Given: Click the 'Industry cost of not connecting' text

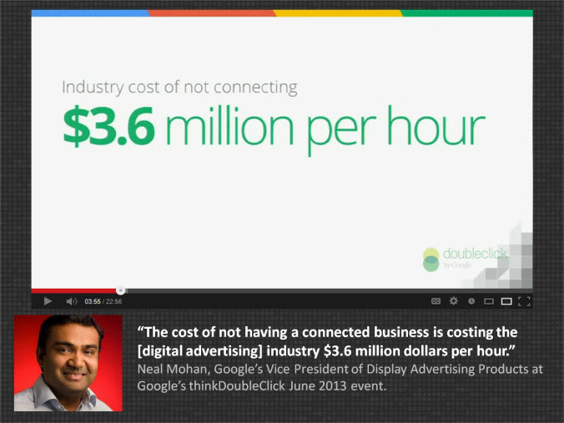Looking at the screenshot, I should [179, 87].
